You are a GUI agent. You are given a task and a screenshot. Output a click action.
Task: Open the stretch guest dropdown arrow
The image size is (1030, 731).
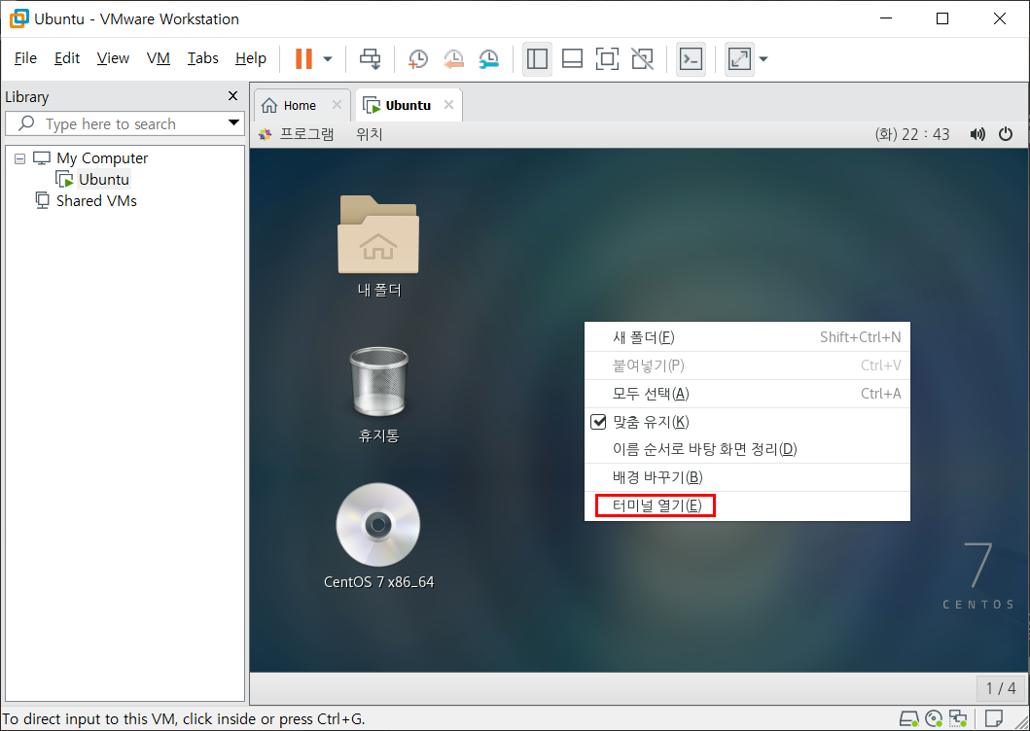point(764,59)
